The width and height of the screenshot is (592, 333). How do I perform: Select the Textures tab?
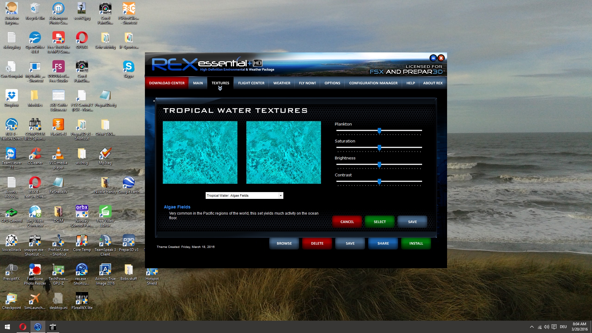pos(220,83)
